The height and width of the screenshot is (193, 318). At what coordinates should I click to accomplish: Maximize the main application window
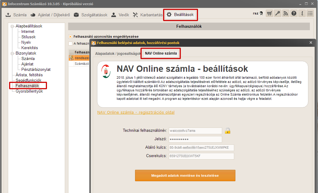tap(306, 4)
